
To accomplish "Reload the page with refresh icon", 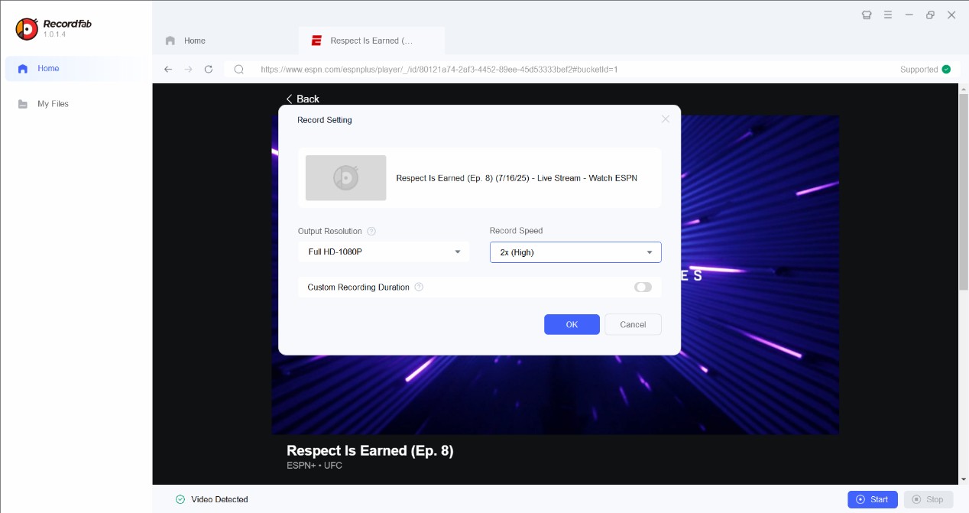I will [x=209, y=69].
